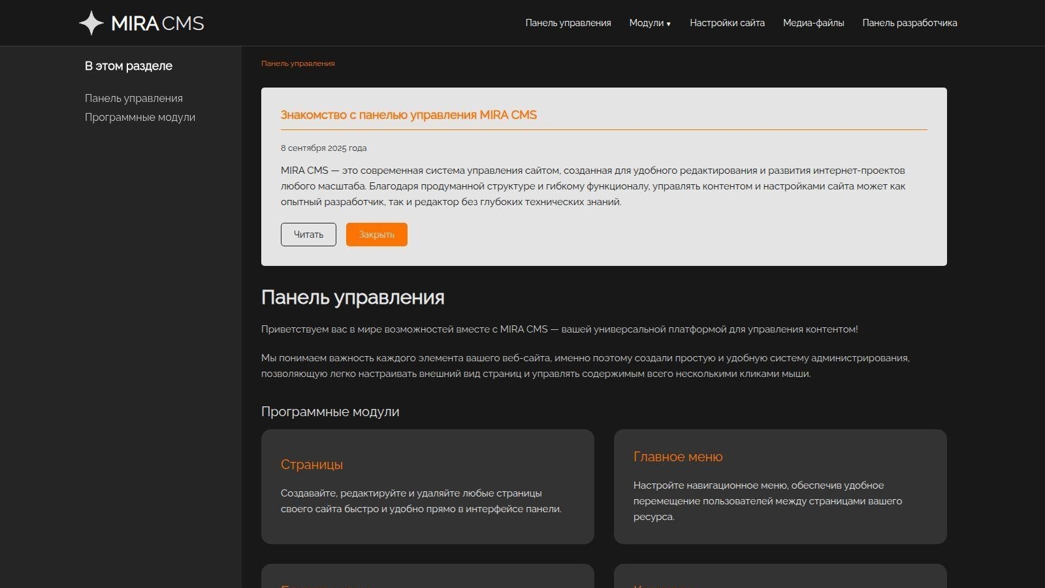1045x588 pixels.
Task: Jump to Программные модули in sidebar
Action: [140, 118]
